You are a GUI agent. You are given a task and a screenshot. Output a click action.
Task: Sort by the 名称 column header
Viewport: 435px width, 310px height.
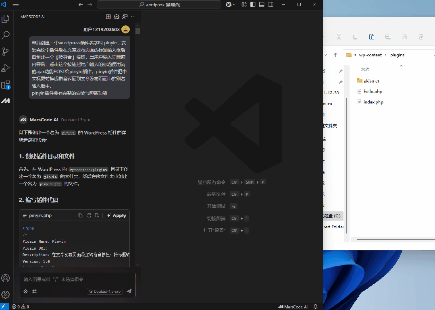365,69
